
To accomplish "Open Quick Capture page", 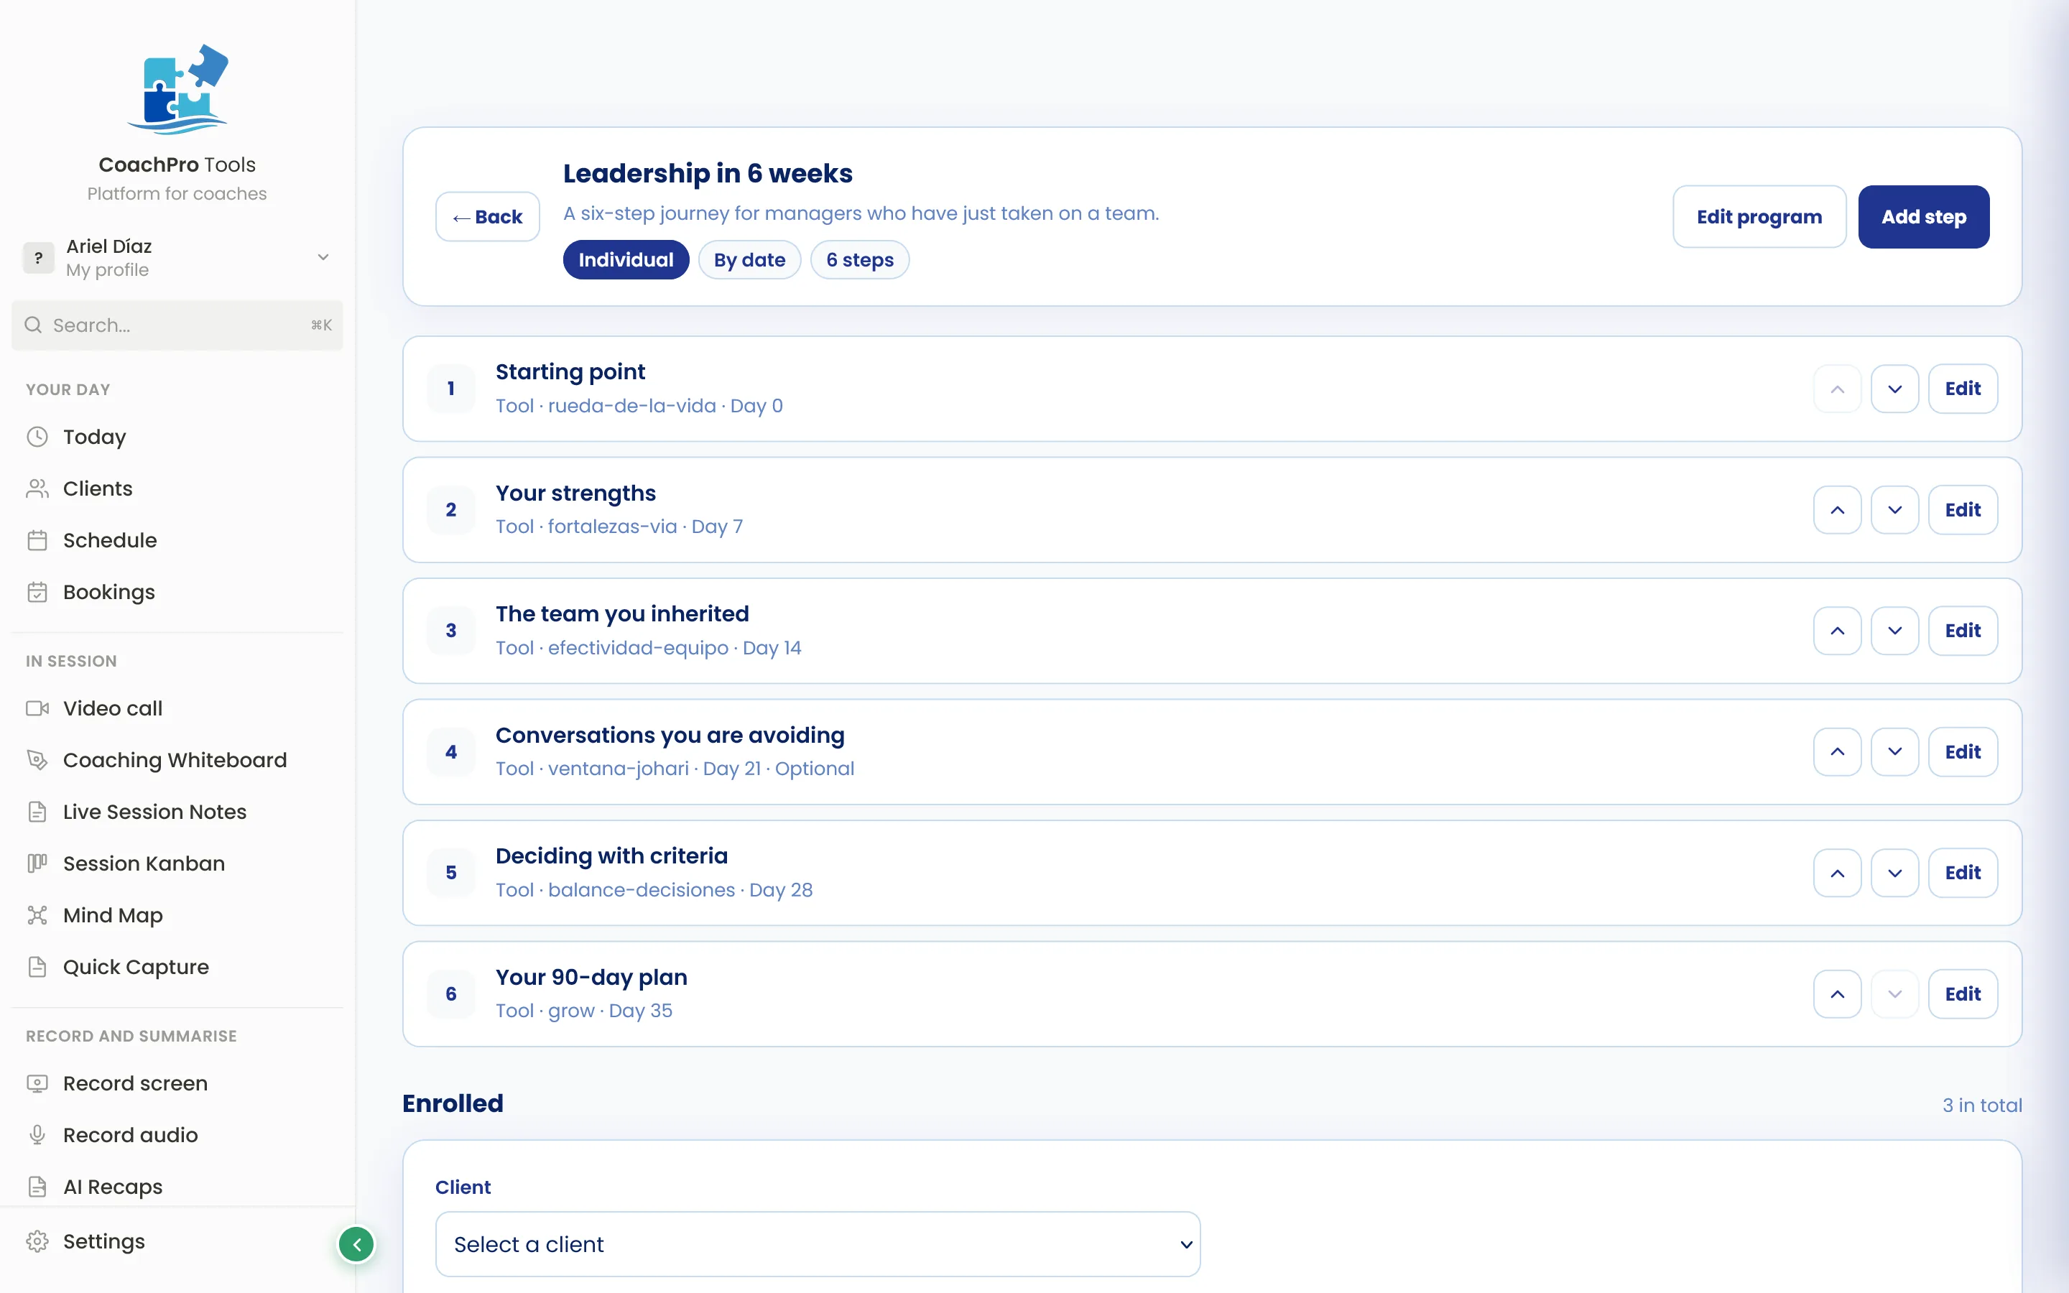I will point(135,967).
